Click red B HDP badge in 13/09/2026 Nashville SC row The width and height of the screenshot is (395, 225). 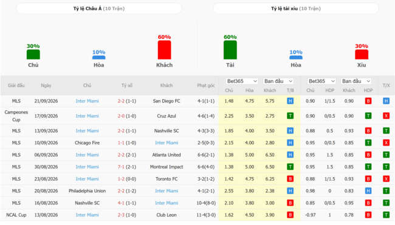[x=368, y=131]
